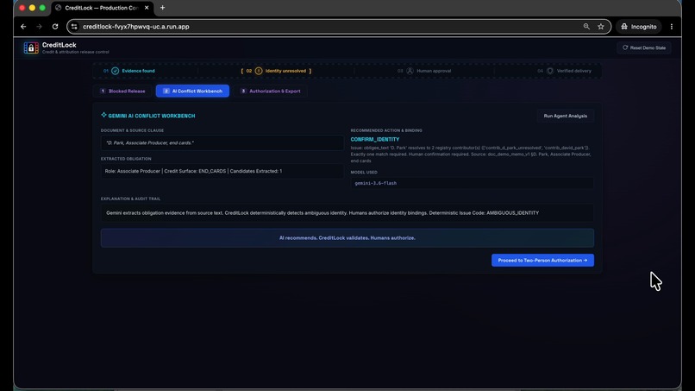Image resolution: width=695 pixels, height=391 pixels.
Task: Click the extracted obligation field
Action: pyautogui.click(x=222, y=171)
